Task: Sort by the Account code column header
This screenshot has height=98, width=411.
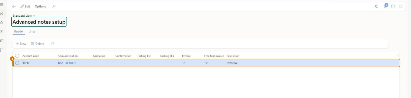Action: coord(31,56)
